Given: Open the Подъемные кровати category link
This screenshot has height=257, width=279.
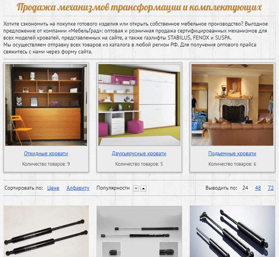Looking at the screenshot, I should [x=232, y=153].
